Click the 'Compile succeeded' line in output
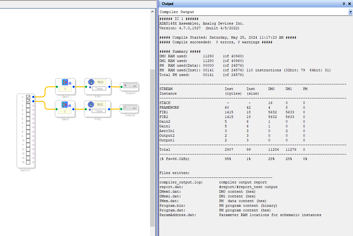Image resolution: width=353 pixels, height=236 pixels. (x=216, y=42)
